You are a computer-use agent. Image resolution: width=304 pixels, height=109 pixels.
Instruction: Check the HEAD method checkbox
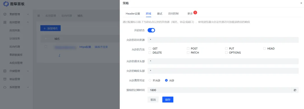point(264,49)
